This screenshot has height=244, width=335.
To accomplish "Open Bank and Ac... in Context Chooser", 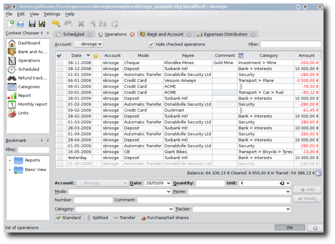I will tap(28, 51).
